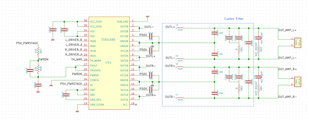Select the R_DRIVER_B net label
309x120 pixels.
tap(73, 50)
